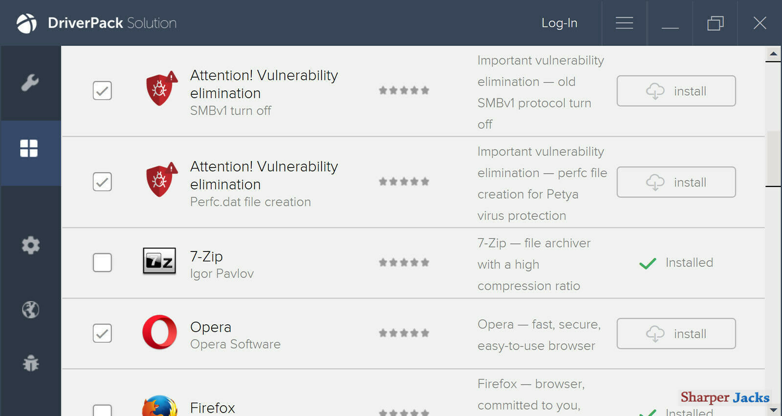Uncheck the Perfc.dat file creation checkbox

pyautogui.click(x=102, y=182)
